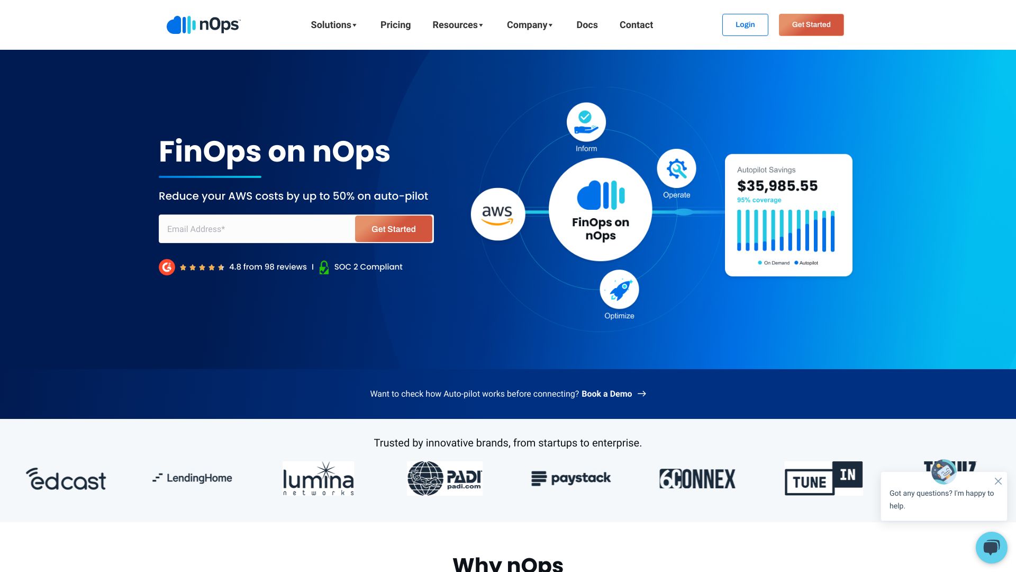Click the SOC 2 Compliant lock icon
Viewport: 1016px width, 572px height.
tap(324, 267)
